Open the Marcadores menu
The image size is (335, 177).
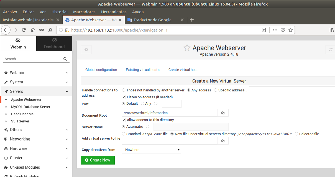point(84,12)
